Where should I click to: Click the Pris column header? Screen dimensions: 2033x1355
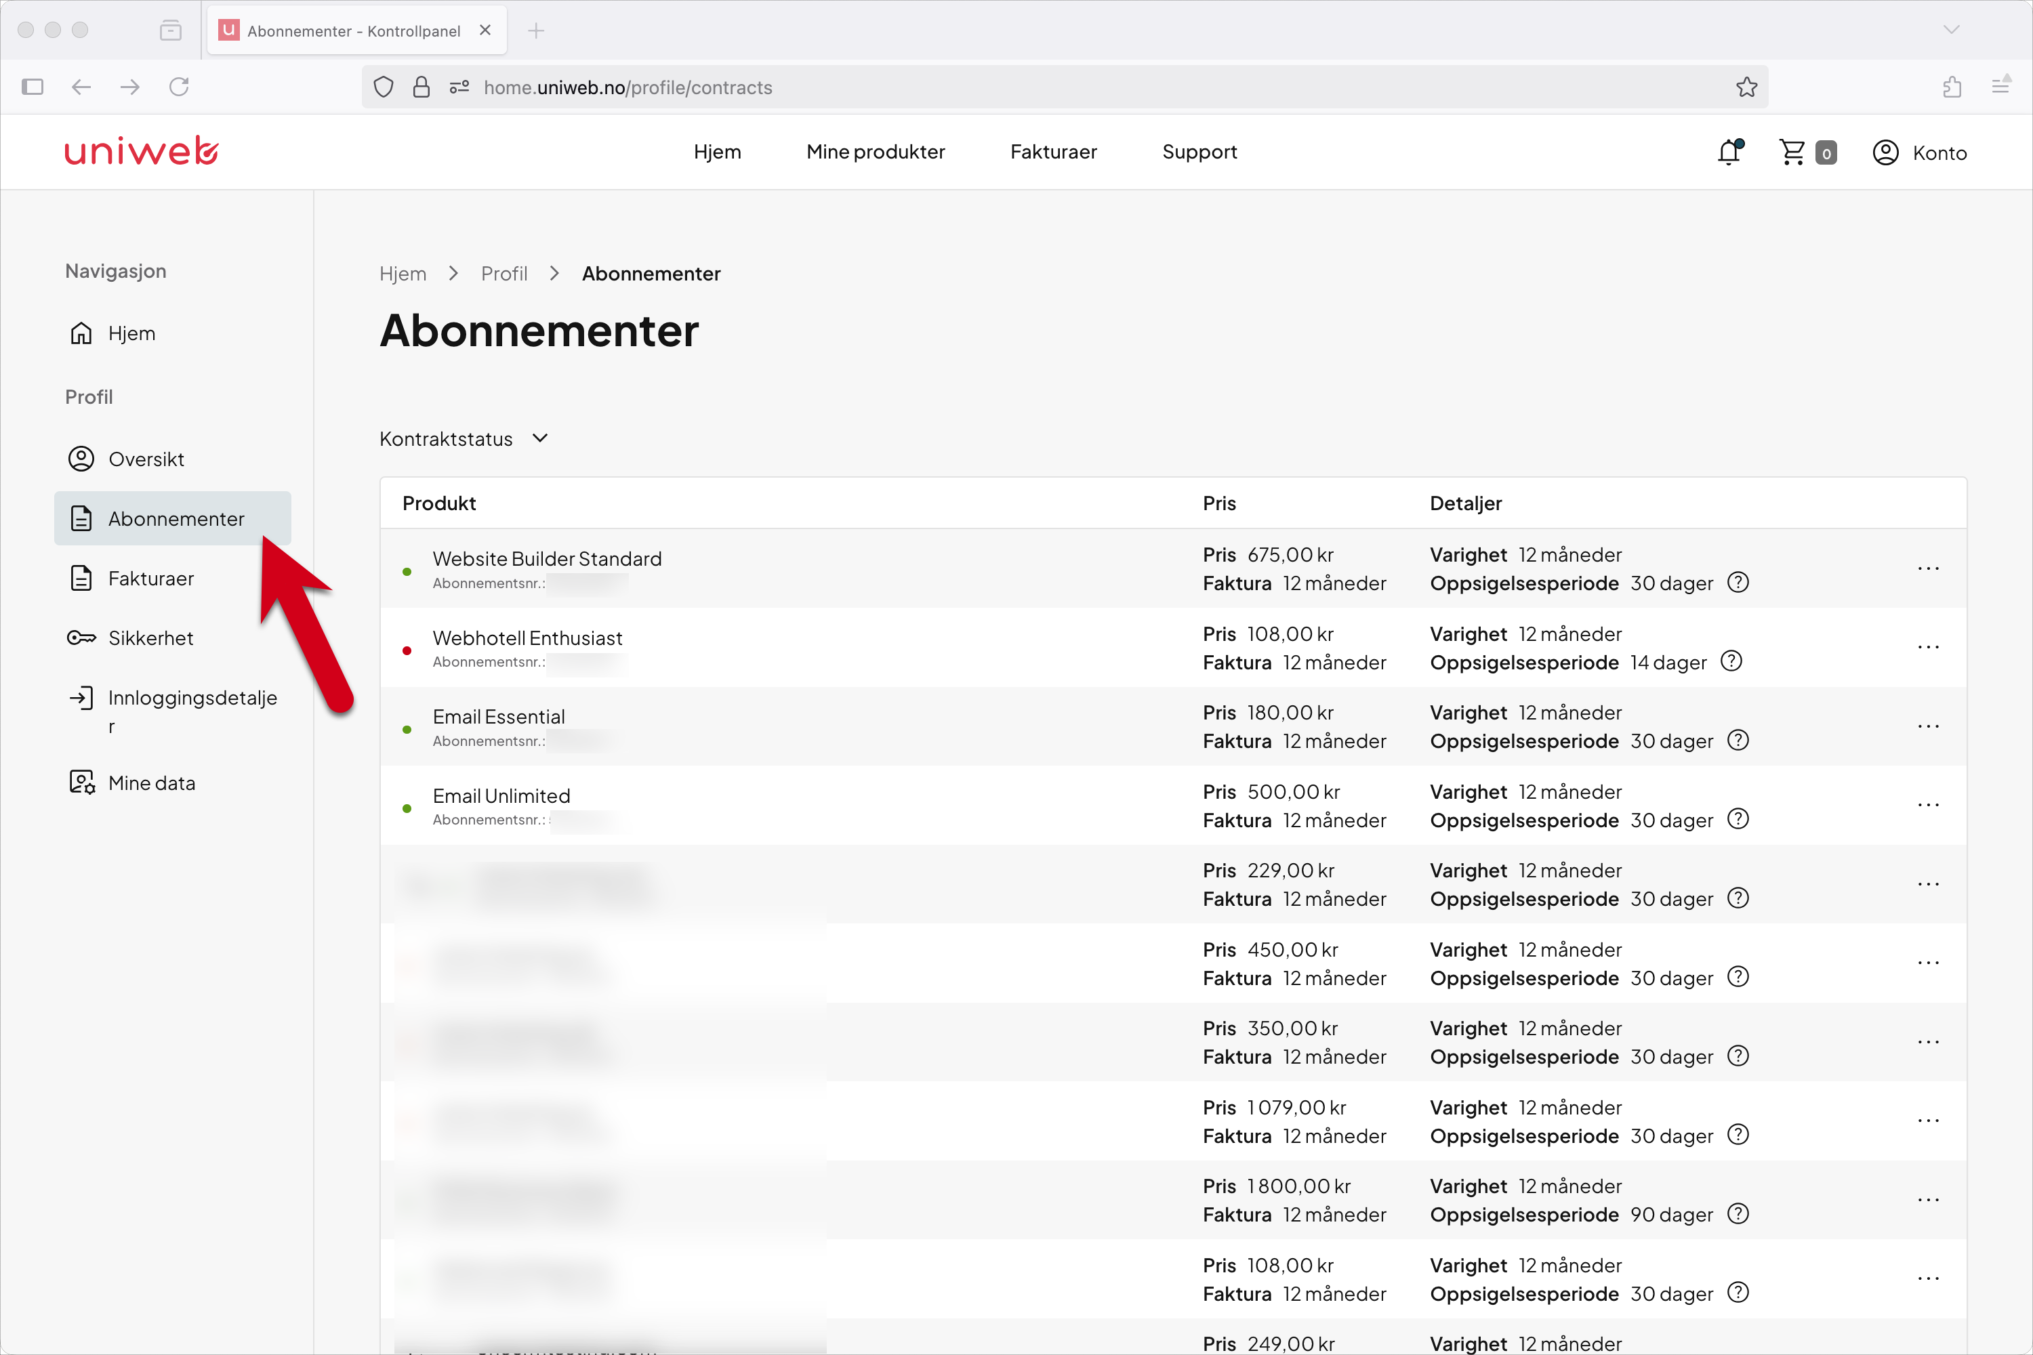pos(1218,503)
